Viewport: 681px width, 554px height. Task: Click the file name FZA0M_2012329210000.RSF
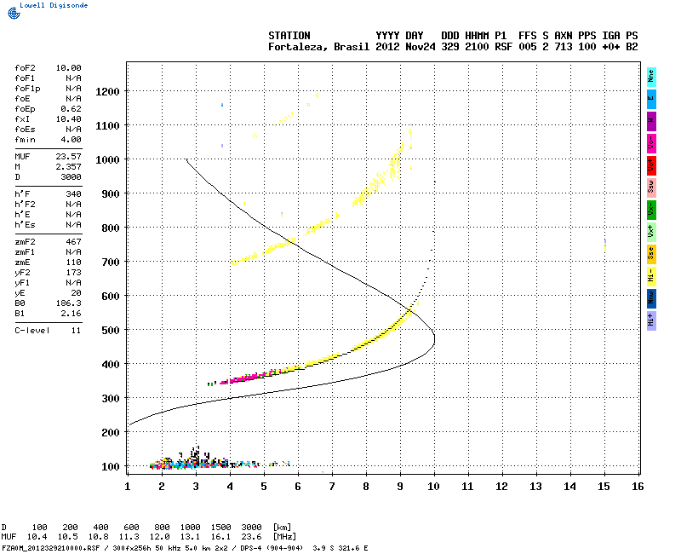(51, 548)
